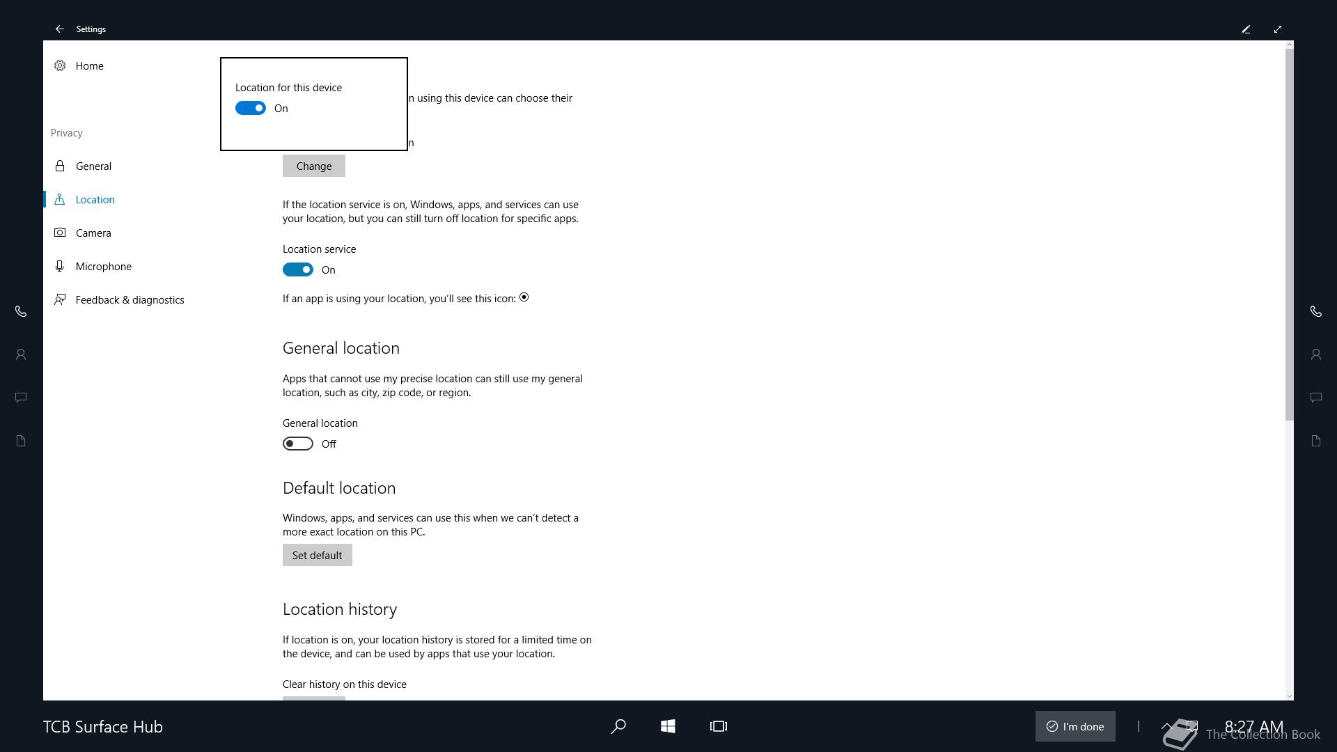Image resolution: width=1337 pixels, height=752 pixels.
Task: Open Home via the gear icon
Action: pos(60,65)
